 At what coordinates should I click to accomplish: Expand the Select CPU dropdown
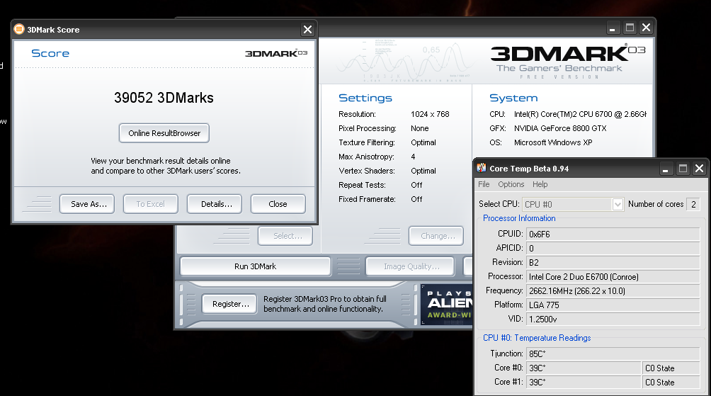click(x=617, y=204)
